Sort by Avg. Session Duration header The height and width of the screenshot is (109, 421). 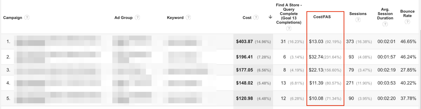[385, 14]
